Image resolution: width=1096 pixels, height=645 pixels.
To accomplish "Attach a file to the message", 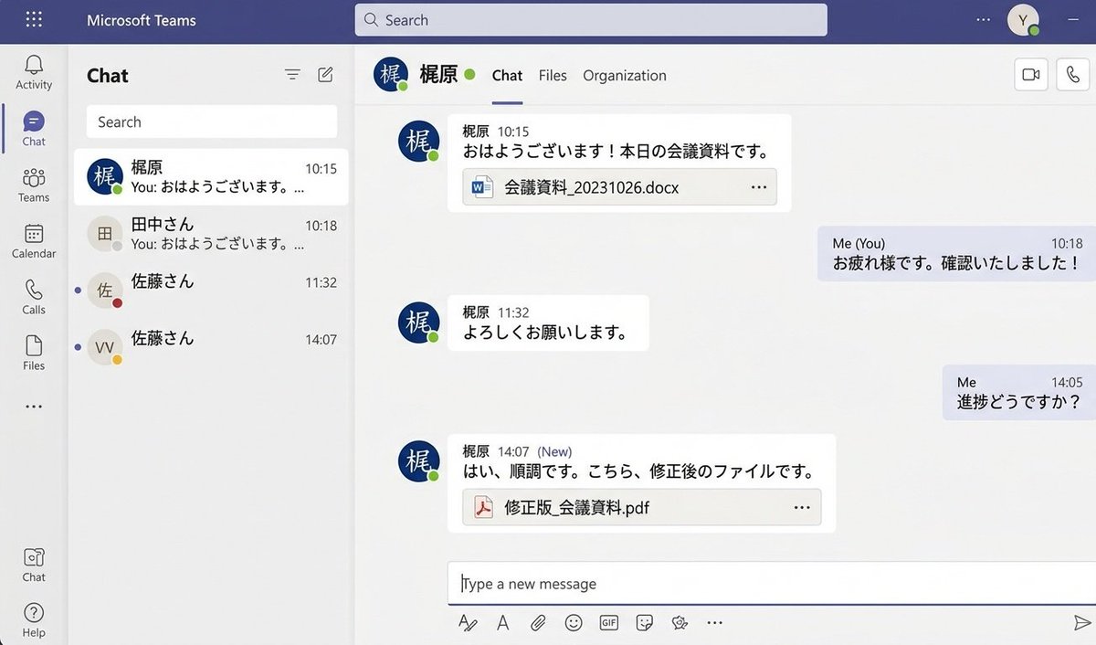I will pyautogui.click(x=538, y=623).
